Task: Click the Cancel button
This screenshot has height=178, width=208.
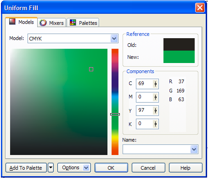Action: click(x=148, y=168)
